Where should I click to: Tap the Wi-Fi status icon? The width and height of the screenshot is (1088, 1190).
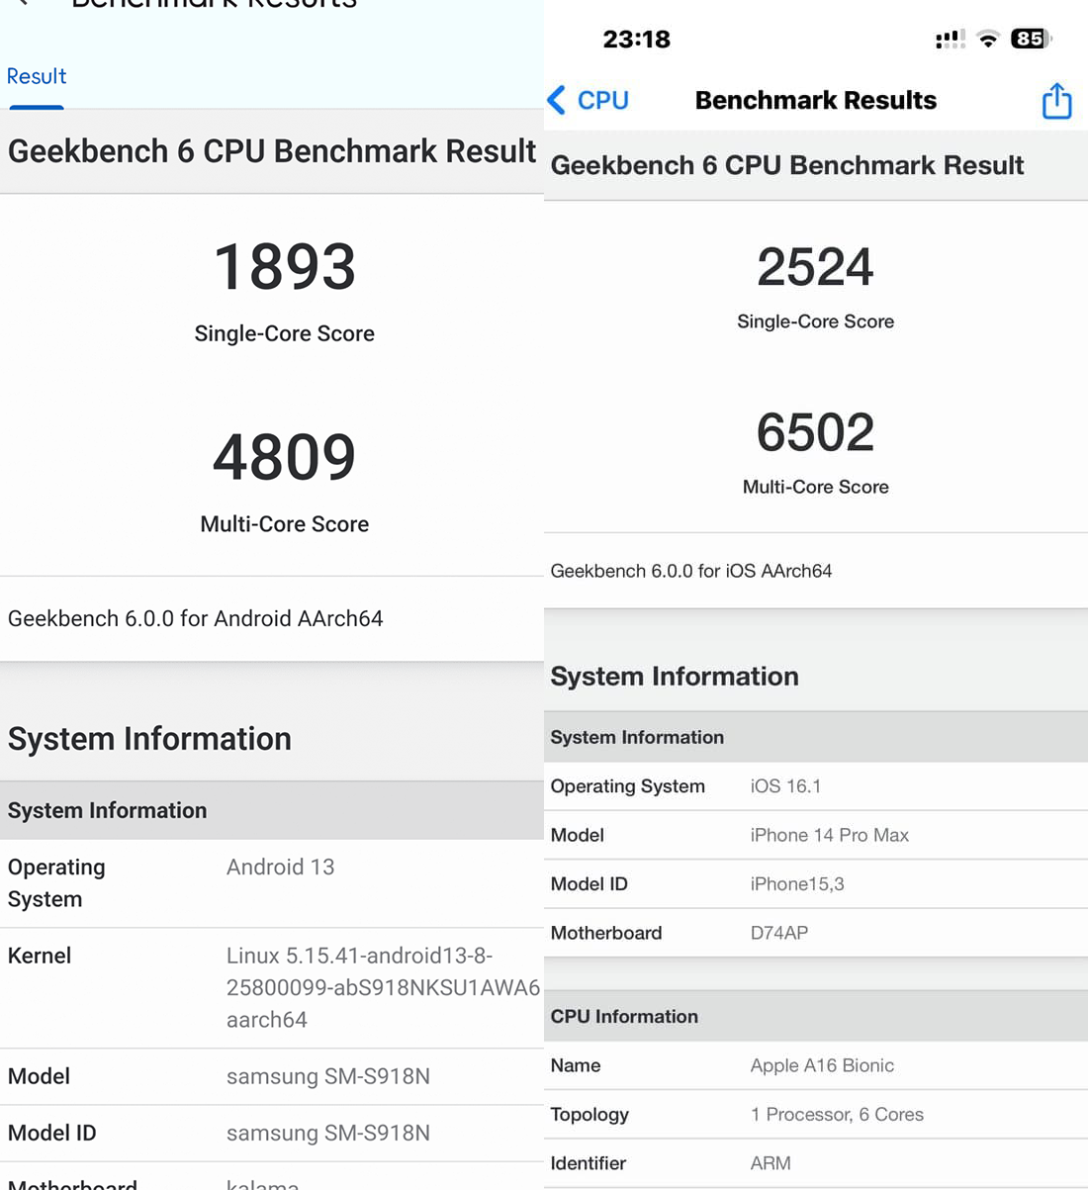[x=987, y=39]
